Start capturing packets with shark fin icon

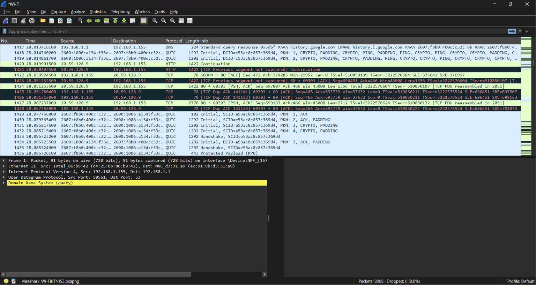click(x=6, y=21)
